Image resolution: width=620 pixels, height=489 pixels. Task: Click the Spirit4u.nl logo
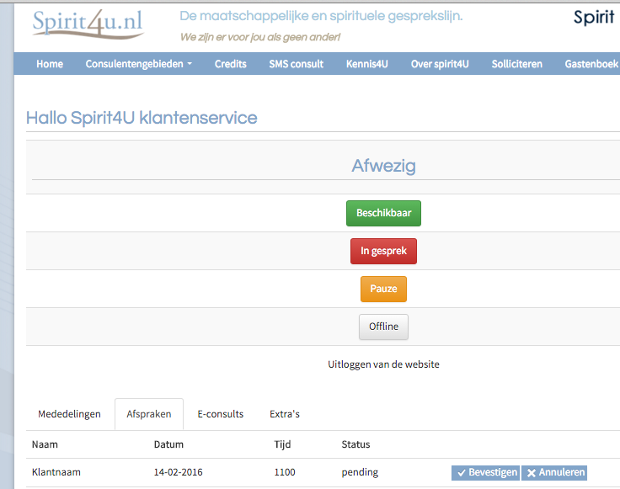(88, 24)
